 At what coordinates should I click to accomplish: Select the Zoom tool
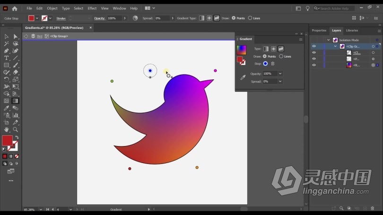[16, 129]
